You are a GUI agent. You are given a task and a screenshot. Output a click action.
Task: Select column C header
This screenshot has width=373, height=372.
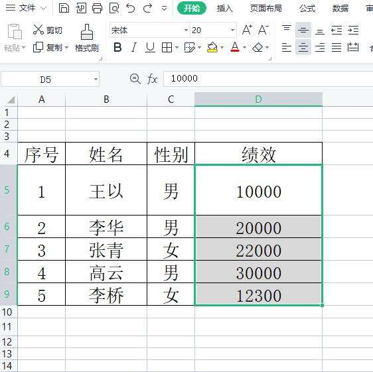pyautogui.click(x=171, y=99)
